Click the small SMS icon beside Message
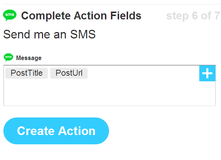The width and height of the screenshot is (221, 160). [9, 57]
